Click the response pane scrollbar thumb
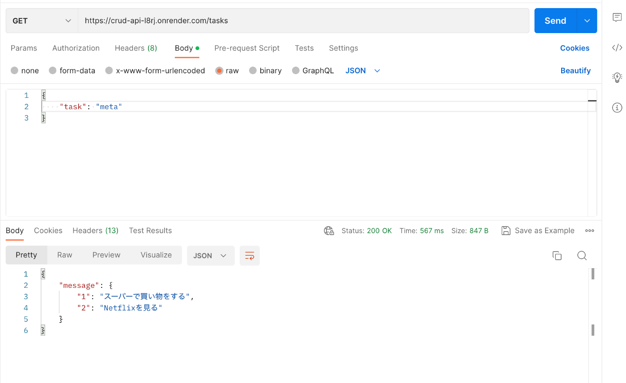 [x=593, y=274]
